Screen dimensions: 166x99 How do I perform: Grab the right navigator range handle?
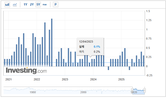(x=144, y=90)
